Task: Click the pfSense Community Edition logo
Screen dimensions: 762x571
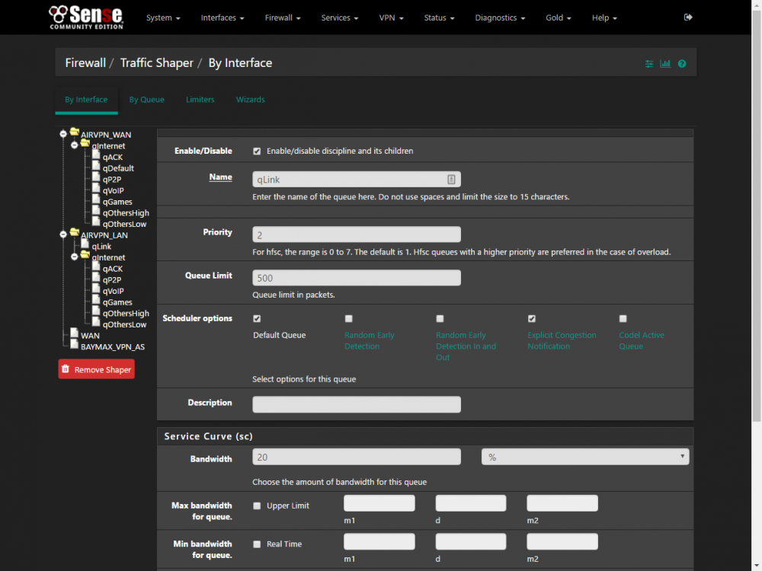Action: click(x=86, y=18)
